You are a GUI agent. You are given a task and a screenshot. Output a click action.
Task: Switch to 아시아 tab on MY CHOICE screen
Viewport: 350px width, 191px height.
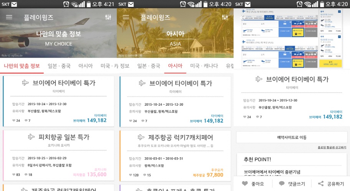86,66
